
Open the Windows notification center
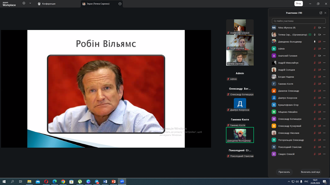pos(325,182)
